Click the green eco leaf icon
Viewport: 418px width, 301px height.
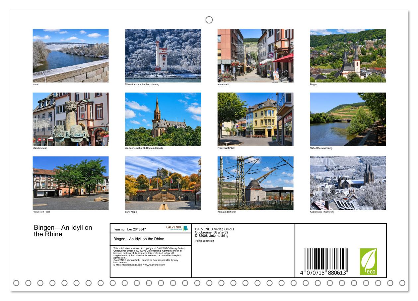point(368,262)
